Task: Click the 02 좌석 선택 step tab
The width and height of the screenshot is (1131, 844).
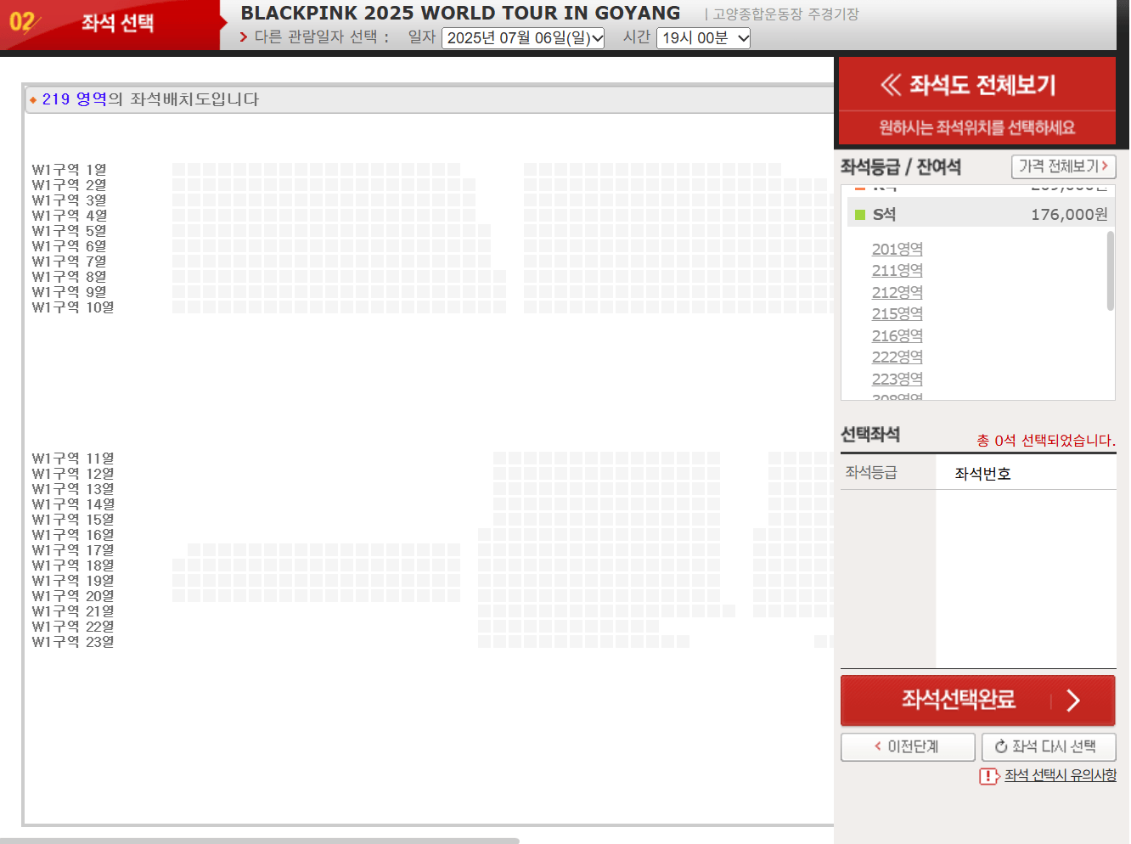Action: pyautogui.click(x=110, y=24)
